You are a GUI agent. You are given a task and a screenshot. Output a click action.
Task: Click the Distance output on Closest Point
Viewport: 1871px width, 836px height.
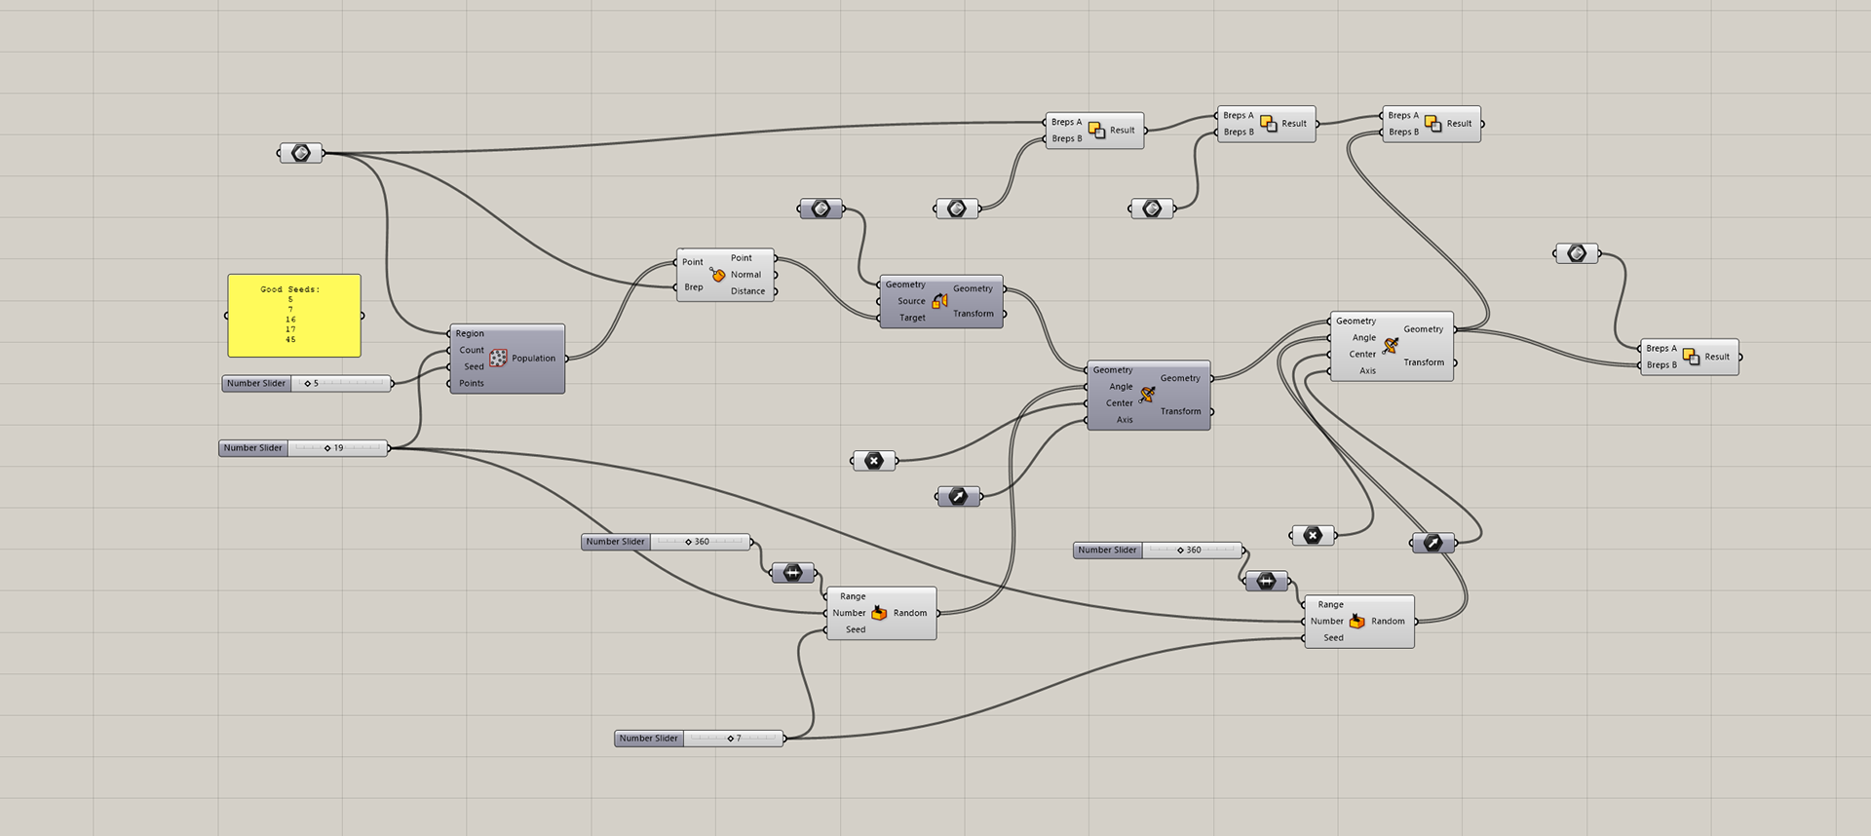[x=747, y=291]
